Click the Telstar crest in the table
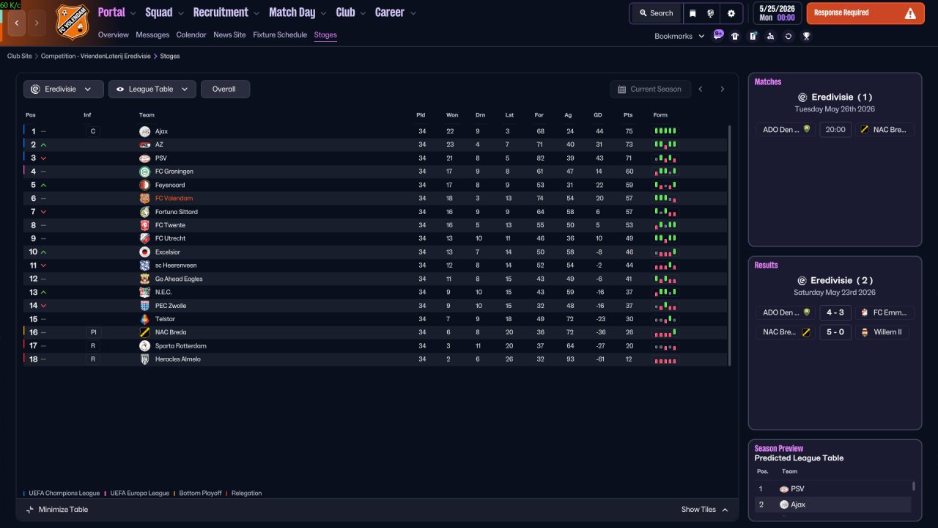Image resolution: width=938 pixels, height=528 pixels. coord(144,319)
